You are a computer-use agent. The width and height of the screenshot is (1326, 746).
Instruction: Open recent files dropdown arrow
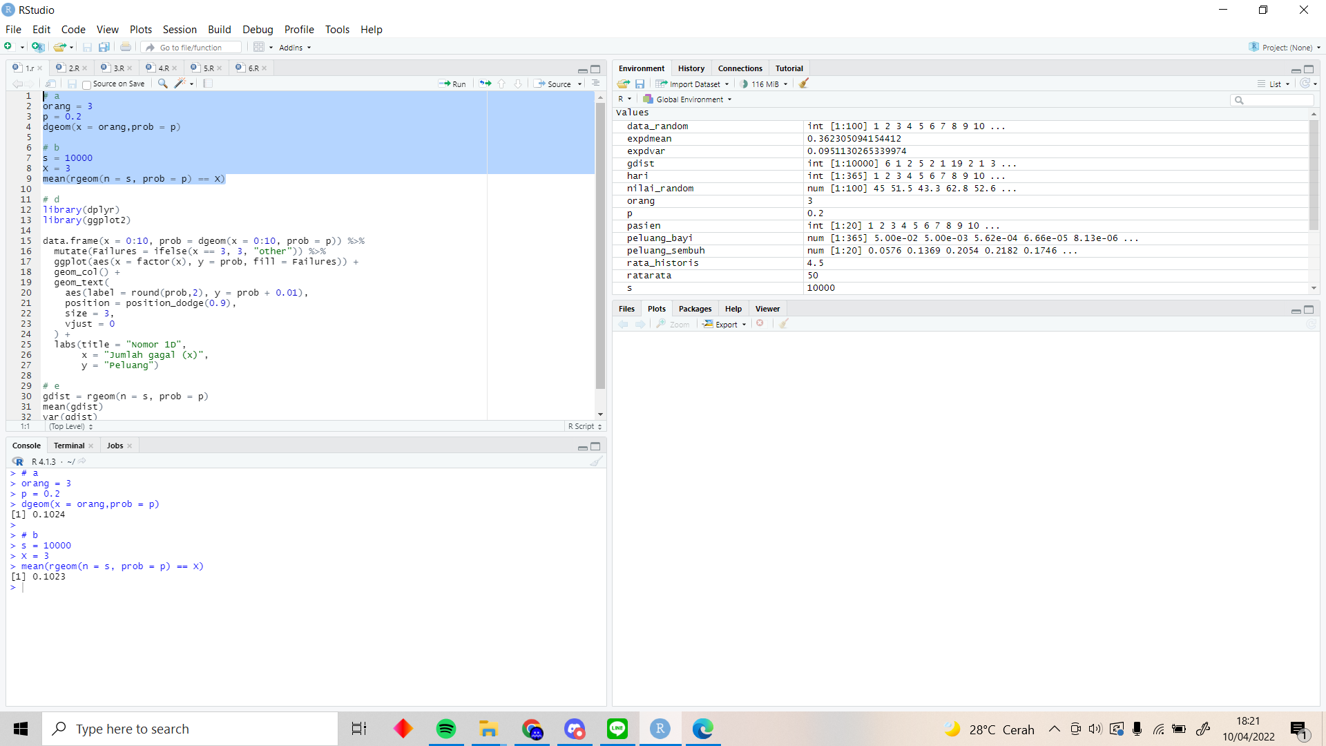[x=72, y=48]
